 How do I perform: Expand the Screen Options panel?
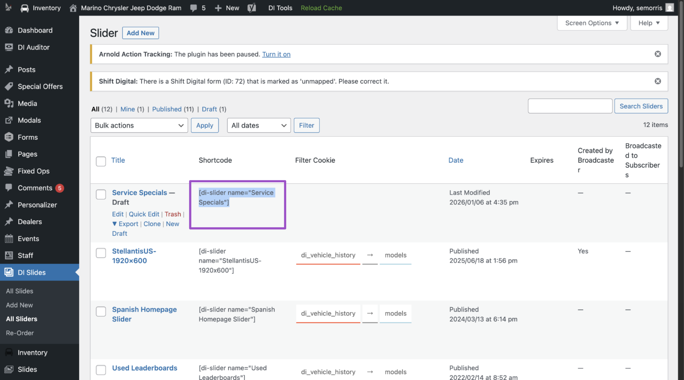(592, 23)
